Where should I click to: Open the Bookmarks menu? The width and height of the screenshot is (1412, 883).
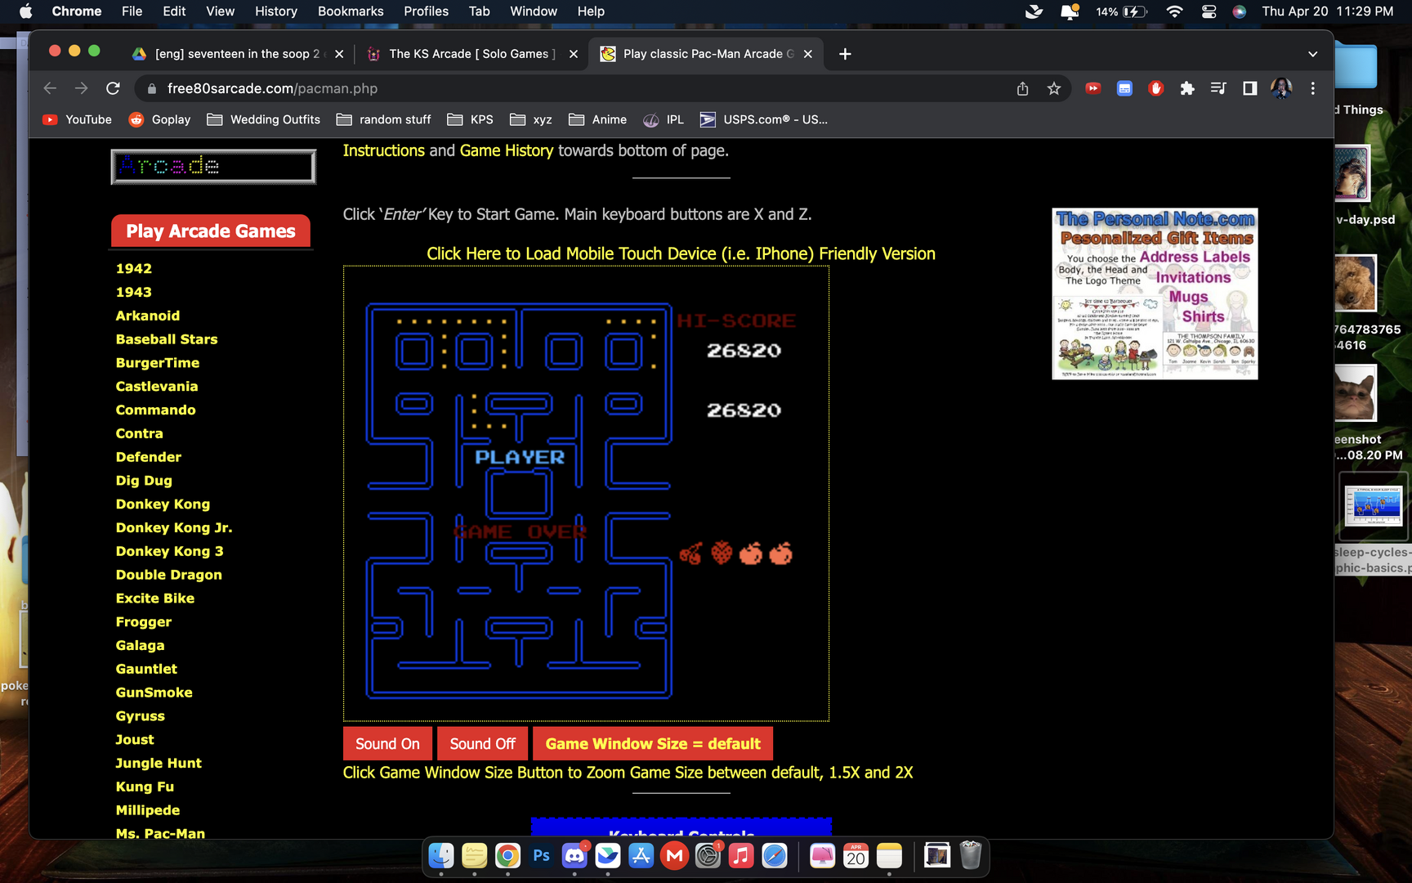351,11
